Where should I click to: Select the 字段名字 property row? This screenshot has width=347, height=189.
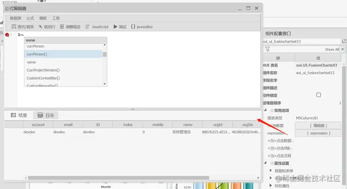coord(302,80)
